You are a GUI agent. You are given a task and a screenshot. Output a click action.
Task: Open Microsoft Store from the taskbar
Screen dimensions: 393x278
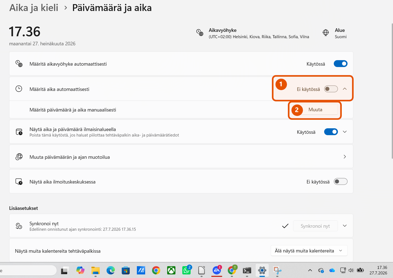pos(126,271)
